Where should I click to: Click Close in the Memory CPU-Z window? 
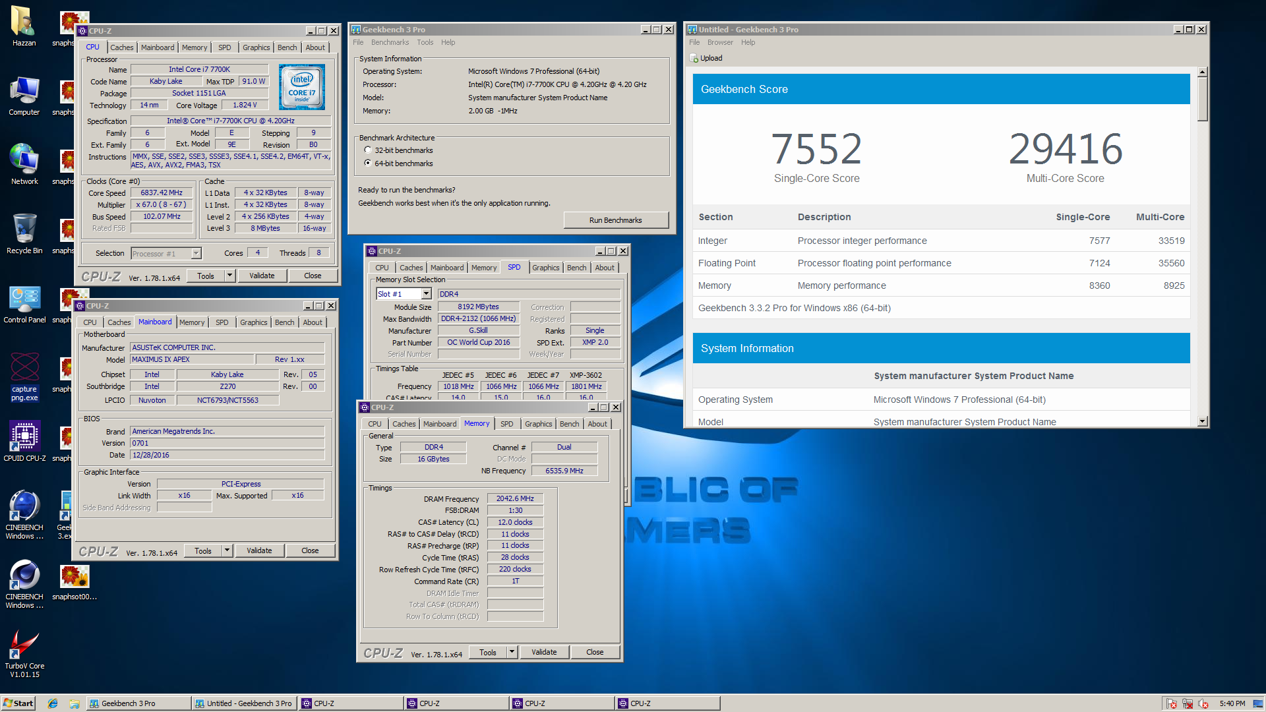click(595, 652)
